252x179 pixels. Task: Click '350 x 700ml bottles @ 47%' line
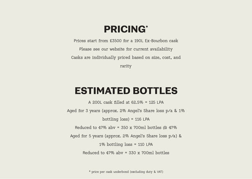click(126, 128)
